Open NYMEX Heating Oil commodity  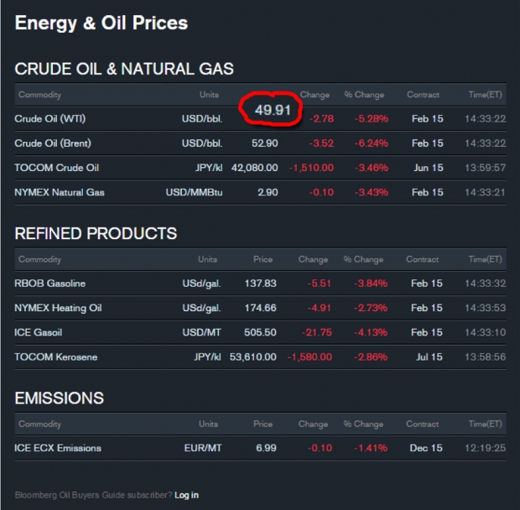[56, 308]
